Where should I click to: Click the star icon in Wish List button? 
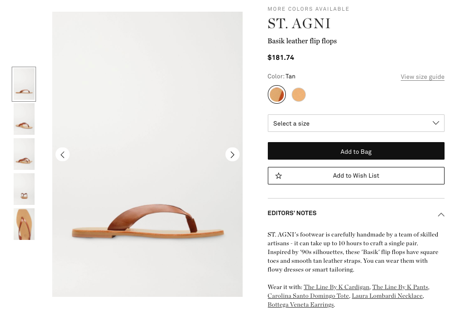(x=279, y=176)
